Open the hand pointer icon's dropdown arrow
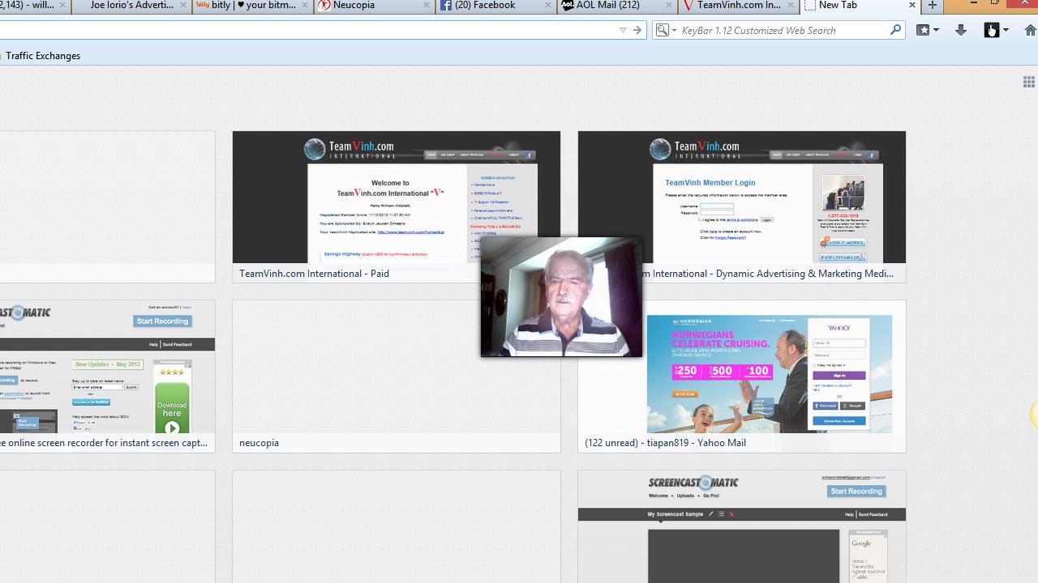1038x583 pixels. click(1006, 30)
